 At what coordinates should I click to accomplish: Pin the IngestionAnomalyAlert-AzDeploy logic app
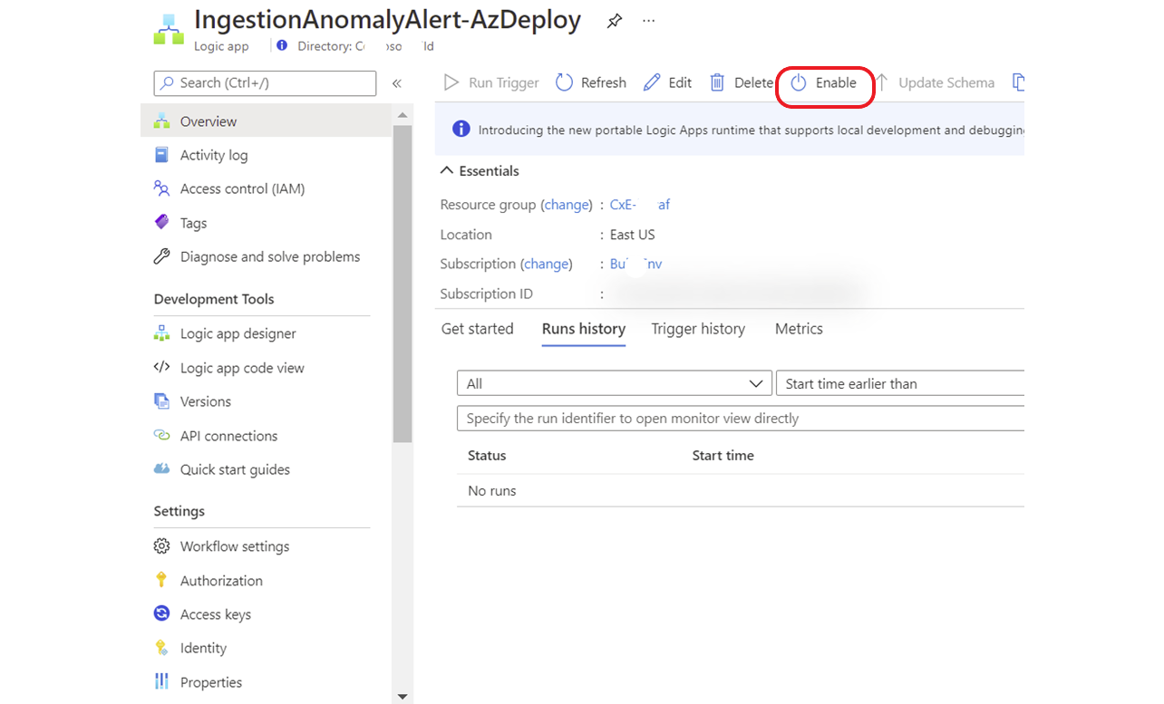(x=615, y=21)
